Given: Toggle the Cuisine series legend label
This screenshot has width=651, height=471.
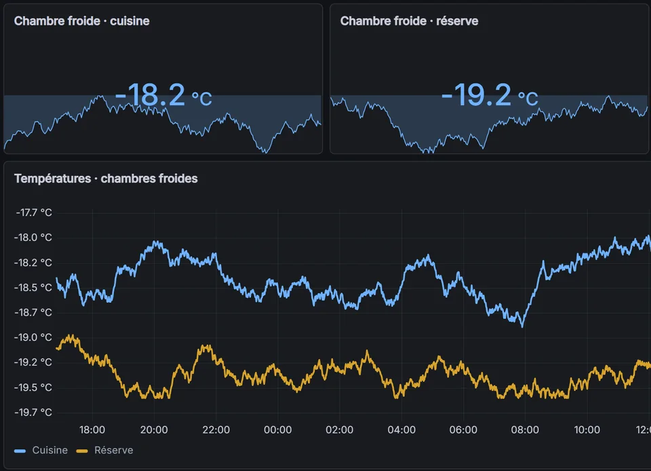Looking at the screenshot, I should (x=50, y=450).
